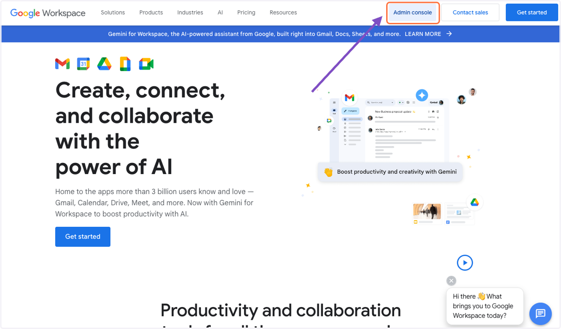Image resolution: width=561 pixels, height=329 pixels.
Task: Open the Solutions menu
Action: click(x=113, y=13)
